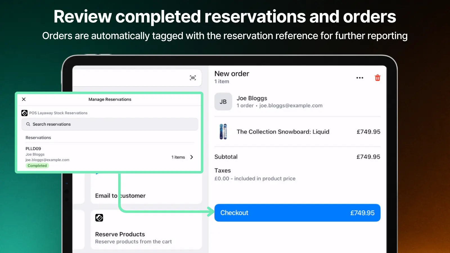450x253 pixels.
Task: Select The Collection Snowboard: Liquid line item
Action: coord(283,132)
